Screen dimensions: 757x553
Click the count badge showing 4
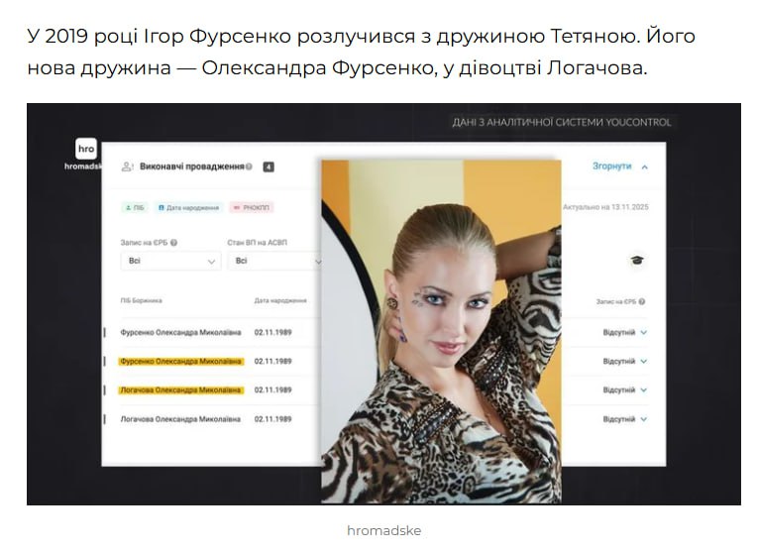(269, 167)
